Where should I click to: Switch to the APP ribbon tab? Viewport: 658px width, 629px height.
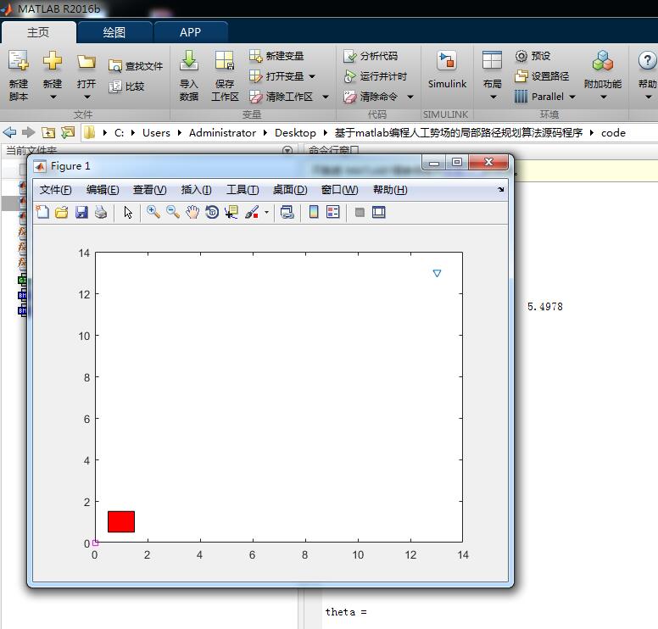point(190,32)
